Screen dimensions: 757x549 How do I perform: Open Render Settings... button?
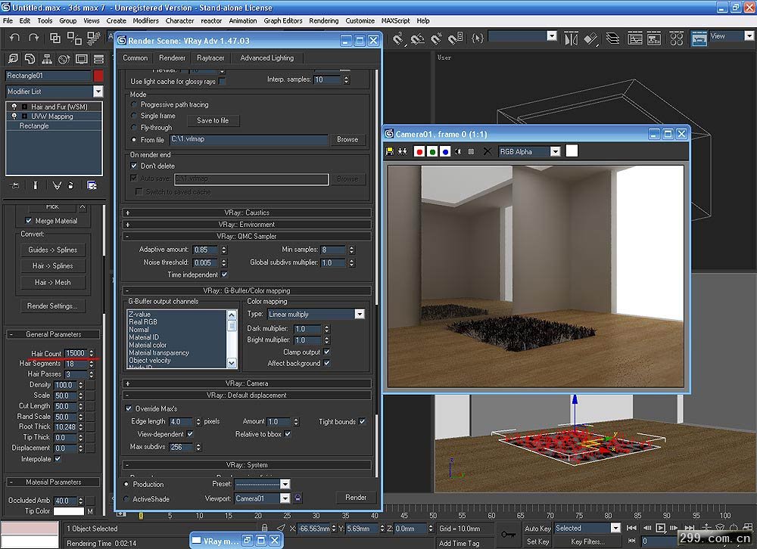click(52, 306)
